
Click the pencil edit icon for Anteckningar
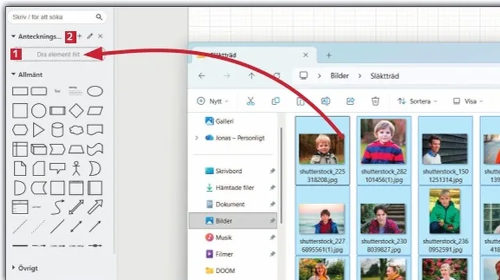tap(90, 36)
